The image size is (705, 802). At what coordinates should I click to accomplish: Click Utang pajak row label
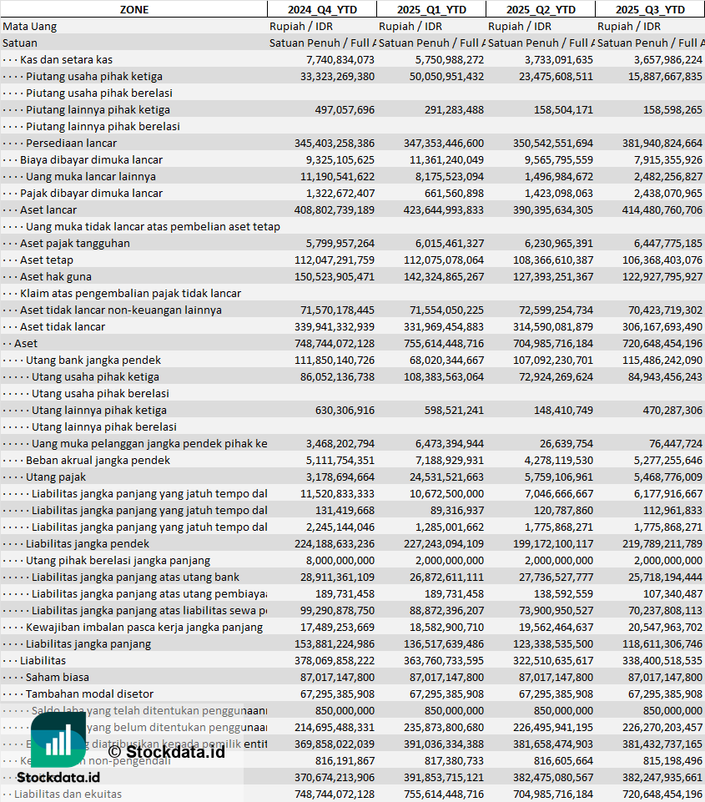(56, 477)
